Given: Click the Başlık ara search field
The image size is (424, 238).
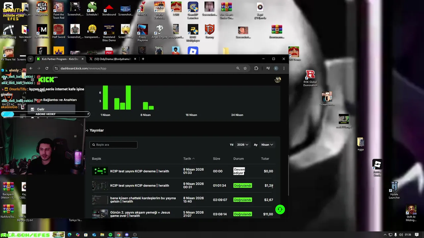Looking at the screenshot, I should [113, 144].
